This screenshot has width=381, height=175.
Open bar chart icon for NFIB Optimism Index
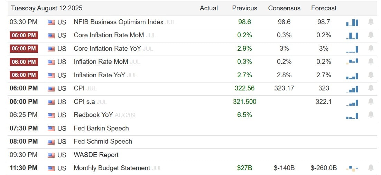[x=352, y=22]
